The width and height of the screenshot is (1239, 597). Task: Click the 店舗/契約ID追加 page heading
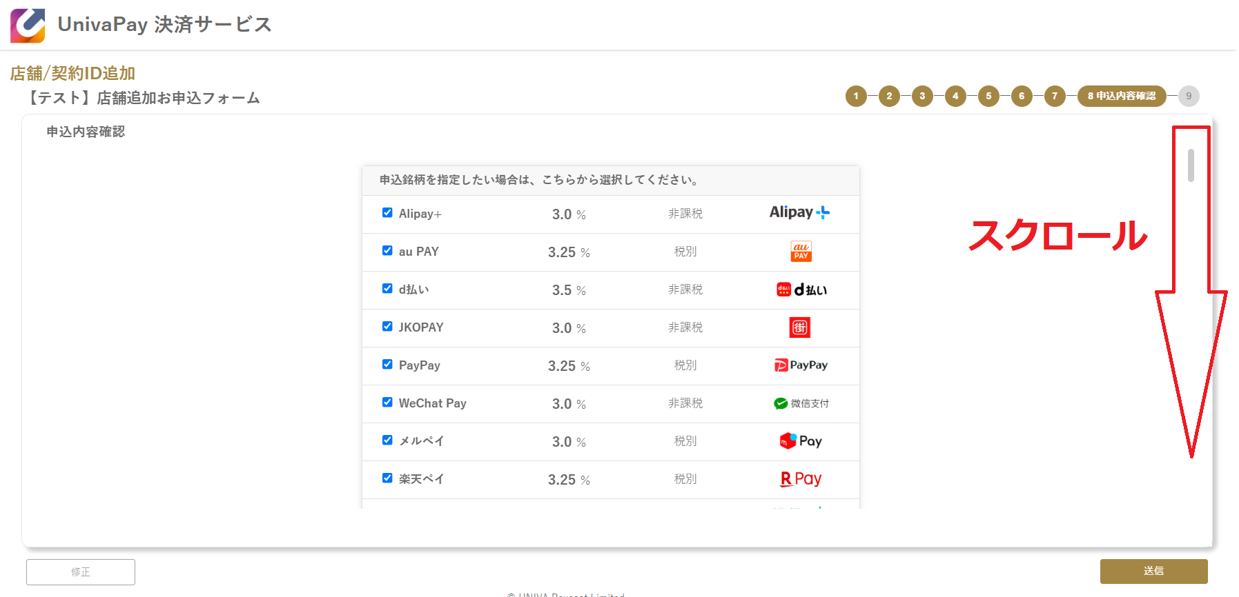[72, 73]
